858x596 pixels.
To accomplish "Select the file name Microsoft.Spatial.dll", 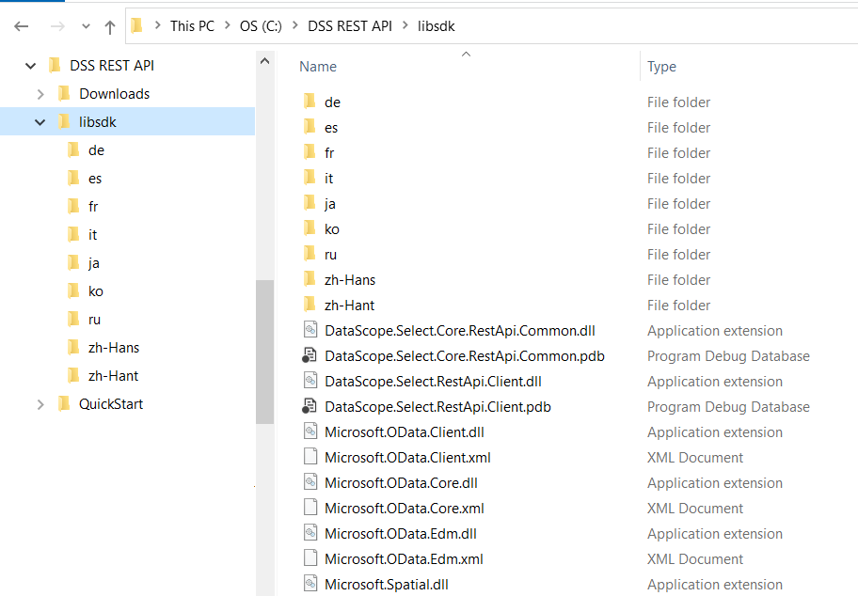I will (387, 585).
